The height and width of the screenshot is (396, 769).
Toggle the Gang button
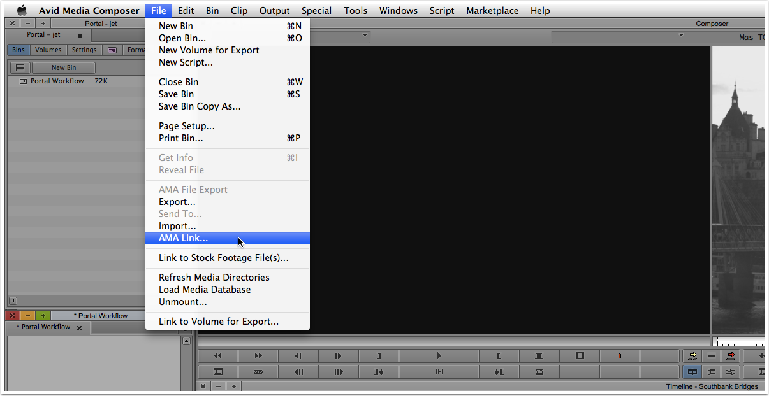point(258,372)
